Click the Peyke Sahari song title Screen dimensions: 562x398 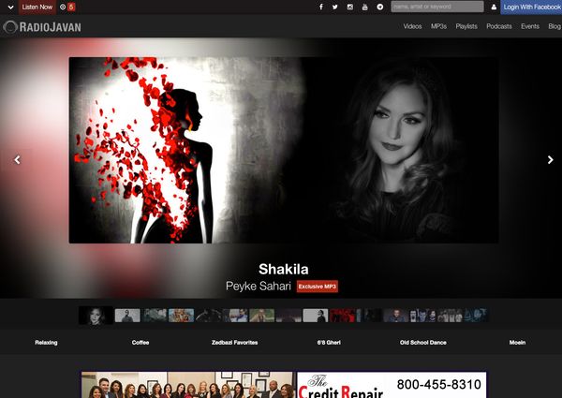pos(259,287)
